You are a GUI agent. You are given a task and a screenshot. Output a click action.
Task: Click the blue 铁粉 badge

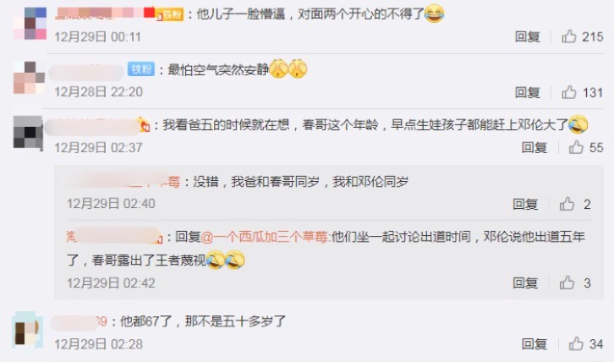point(141,69)
